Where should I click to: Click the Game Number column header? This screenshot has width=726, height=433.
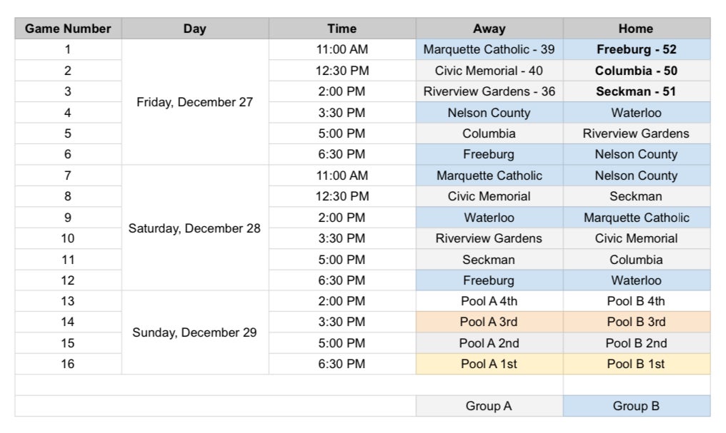(68, 29)
